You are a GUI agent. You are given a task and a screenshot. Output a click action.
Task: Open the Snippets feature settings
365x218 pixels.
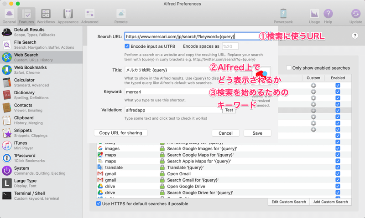pyautogui.click(x=42, y=132)
